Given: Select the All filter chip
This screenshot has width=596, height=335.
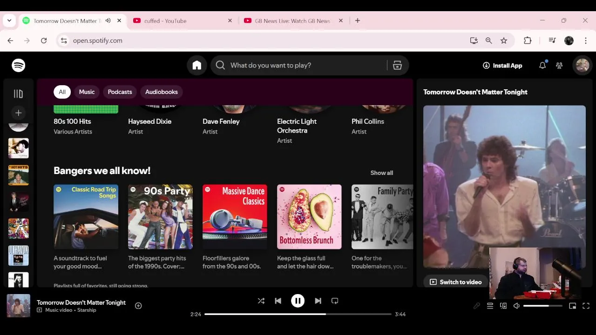Looking at the screenshot, I should (x=62, y=92).
